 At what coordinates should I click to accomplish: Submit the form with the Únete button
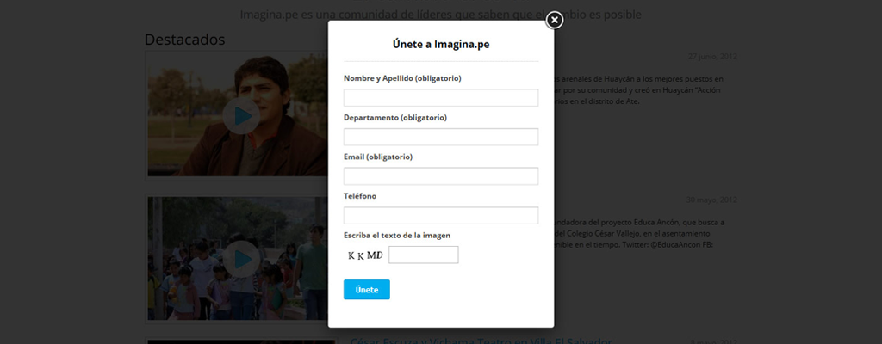[367, 290]
